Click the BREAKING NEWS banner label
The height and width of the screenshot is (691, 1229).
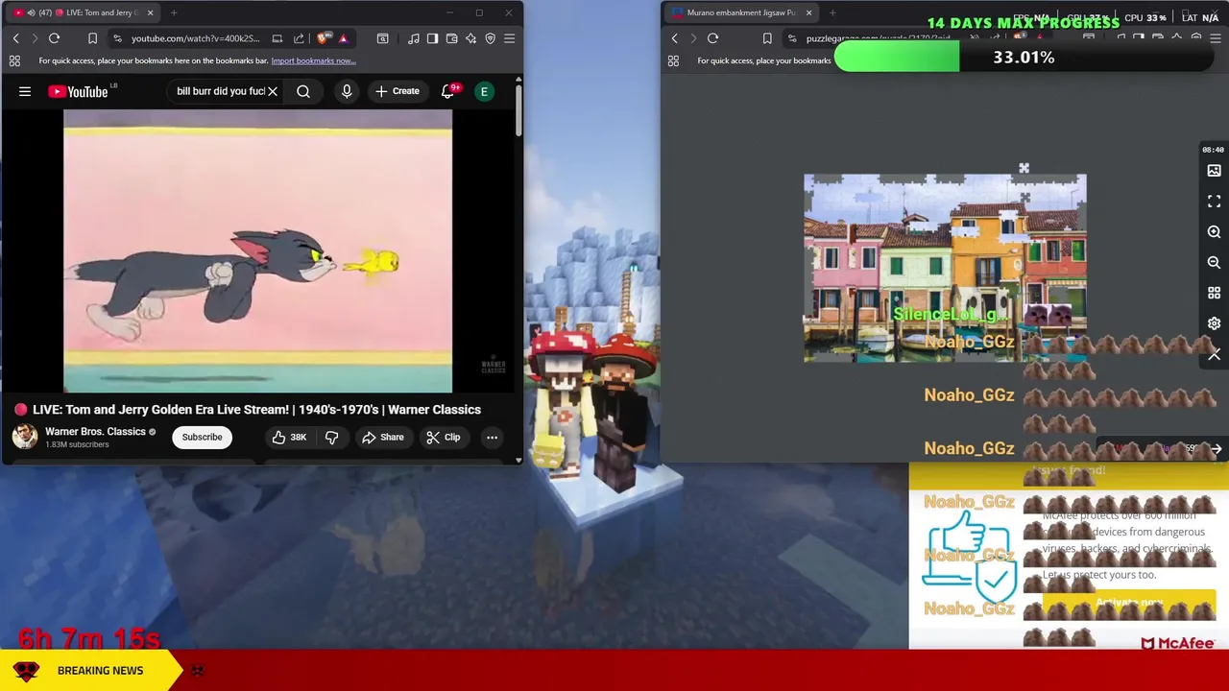tap(100, 670)
